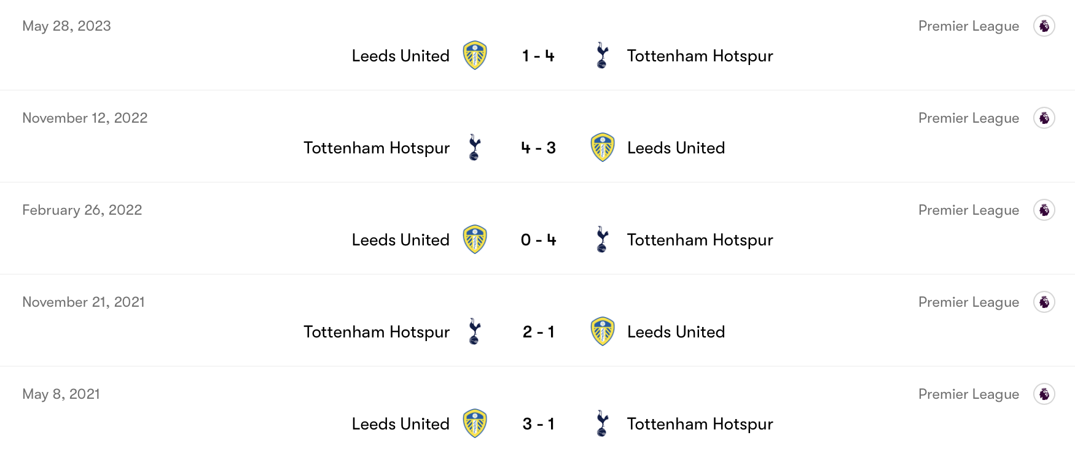Click Leeds United crest in November 21, 2021 match
Image resolution: width=1075 pixels, height=454 pixels.
click(603, 332)
